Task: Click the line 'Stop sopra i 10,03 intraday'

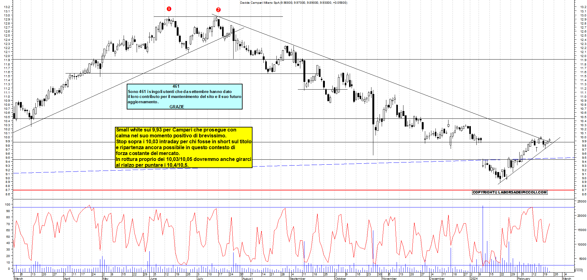Action: coord(184,141)
